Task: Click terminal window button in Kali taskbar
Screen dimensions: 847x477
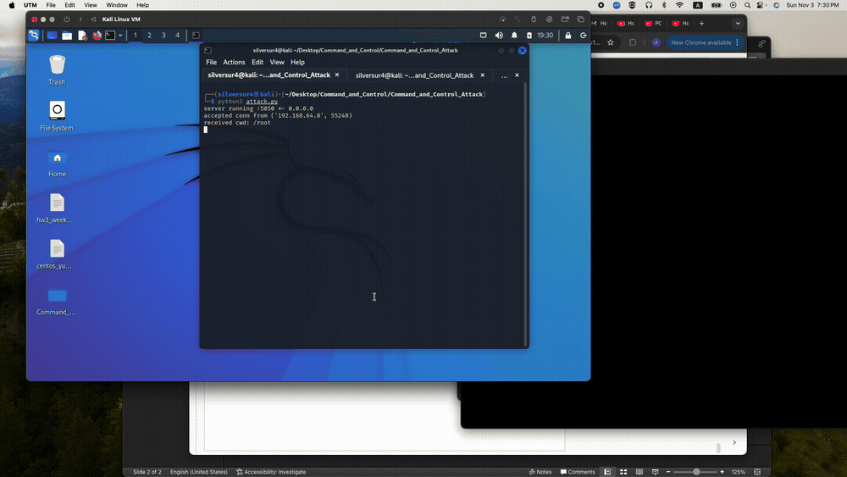Action: (197, 36)
